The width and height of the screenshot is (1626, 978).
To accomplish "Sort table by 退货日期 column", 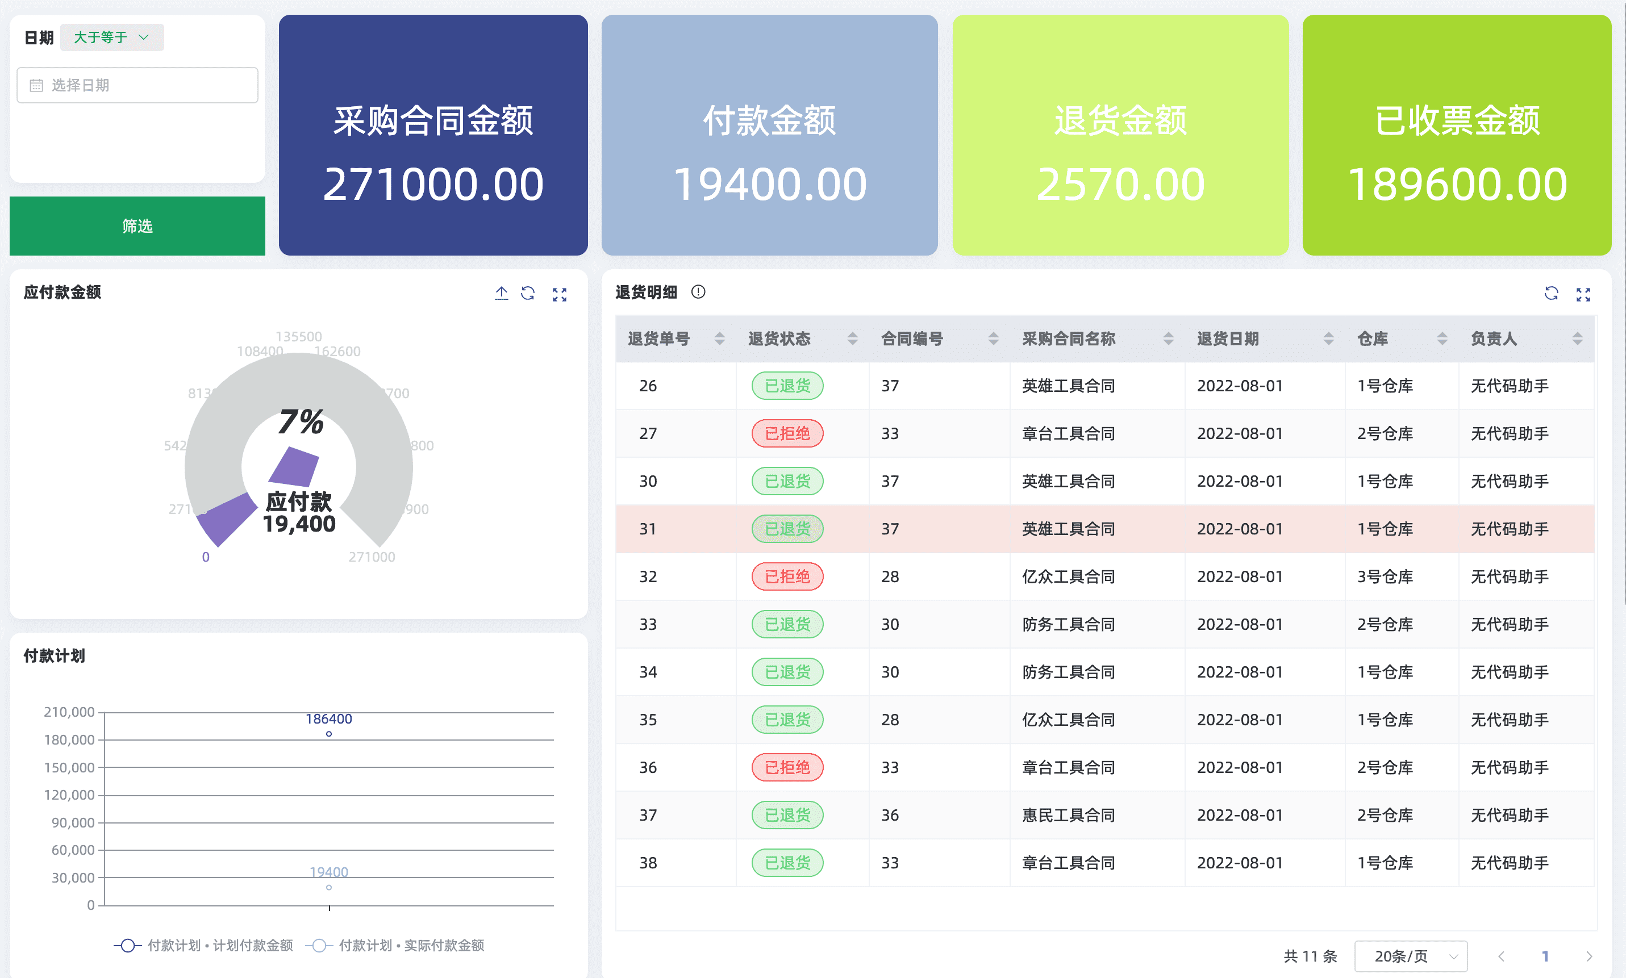I will click(x=1328, y=338).
